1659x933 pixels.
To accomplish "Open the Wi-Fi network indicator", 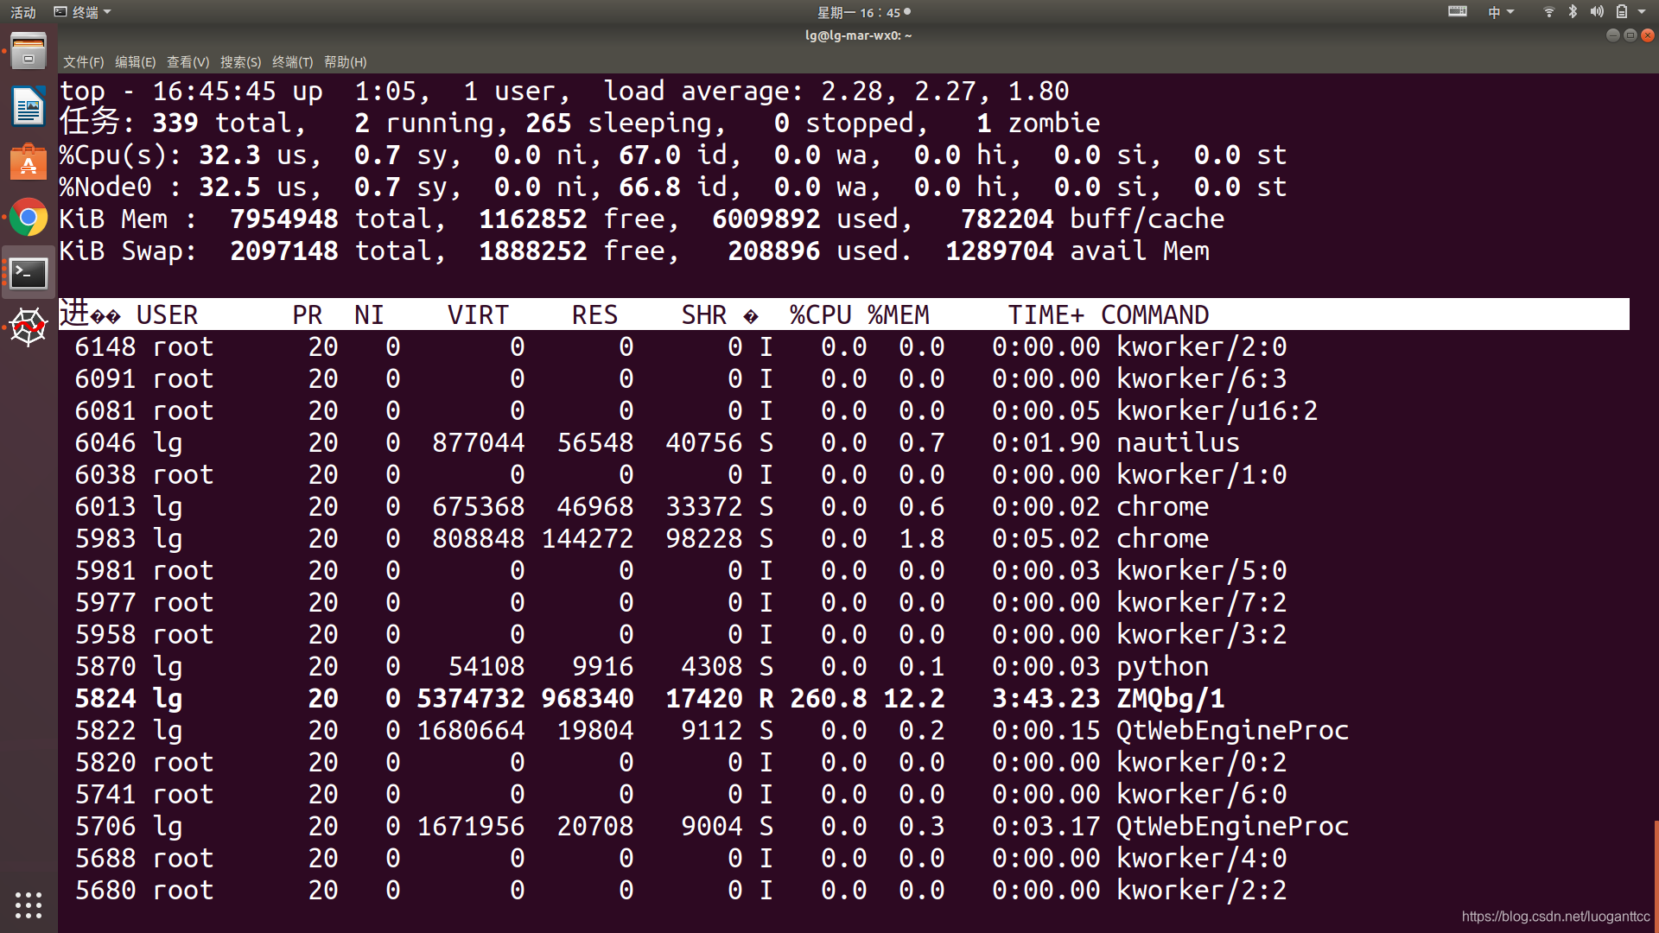I will pos(1548,12).
